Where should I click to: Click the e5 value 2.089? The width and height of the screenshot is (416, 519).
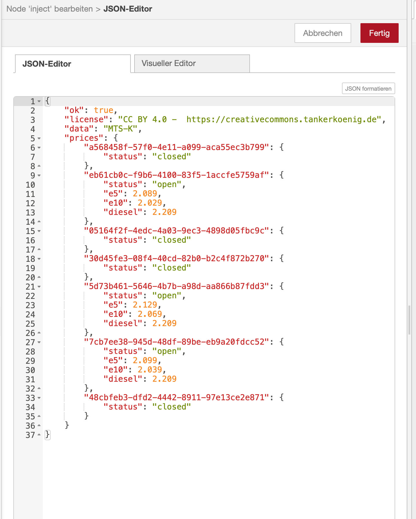tap(145, 194)
